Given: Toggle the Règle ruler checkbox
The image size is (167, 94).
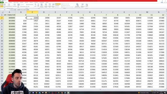Looking at the screenshot, I should pos(22,5).
